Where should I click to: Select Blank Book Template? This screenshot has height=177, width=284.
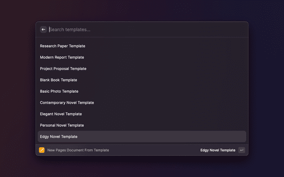coord(59,80)
